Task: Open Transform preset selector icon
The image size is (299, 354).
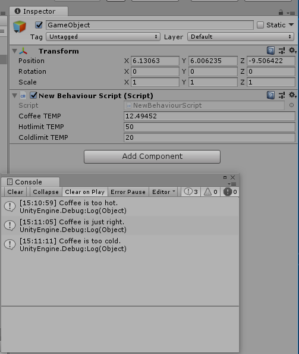Action: (282, 51)
